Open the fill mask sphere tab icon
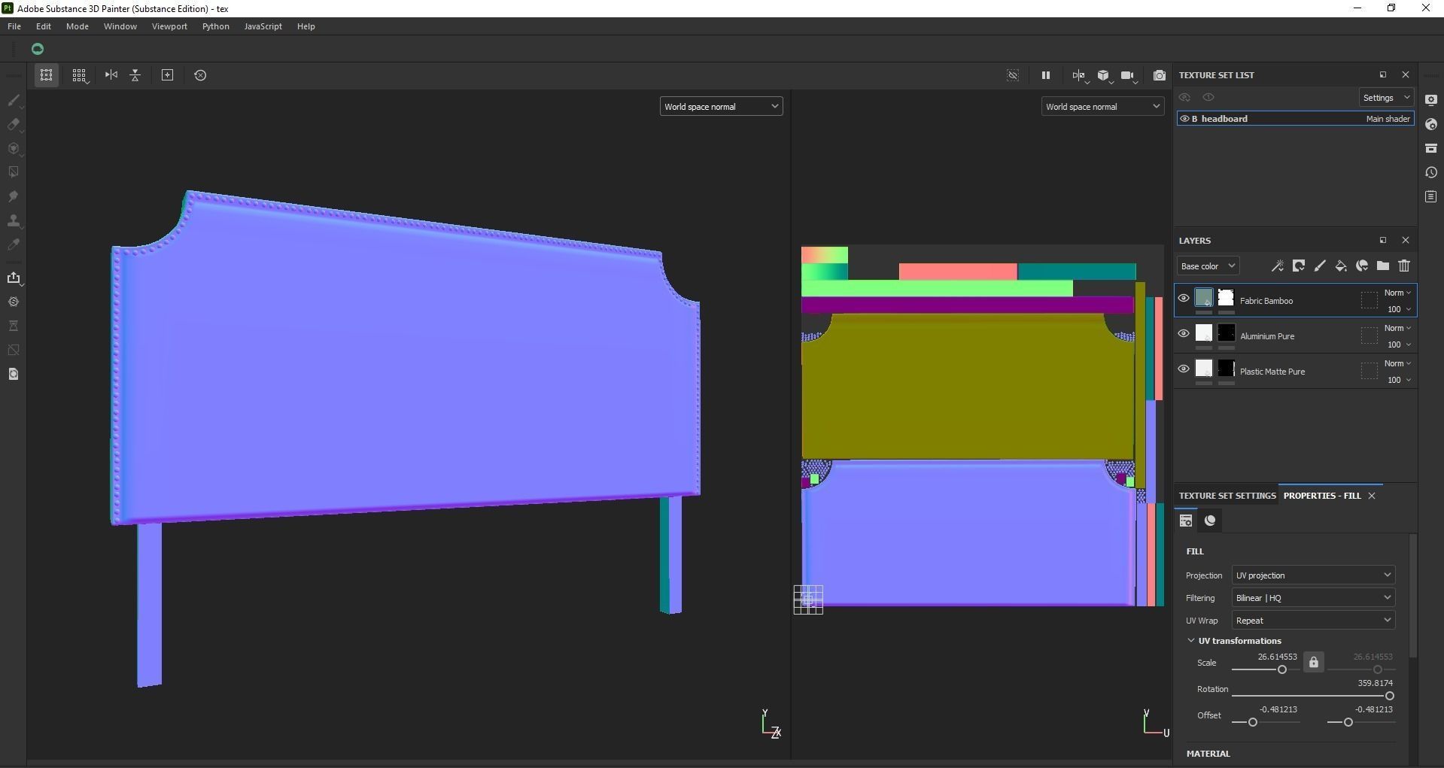The height and width of the screenshot is (768, 1444). coord(1210,521)
